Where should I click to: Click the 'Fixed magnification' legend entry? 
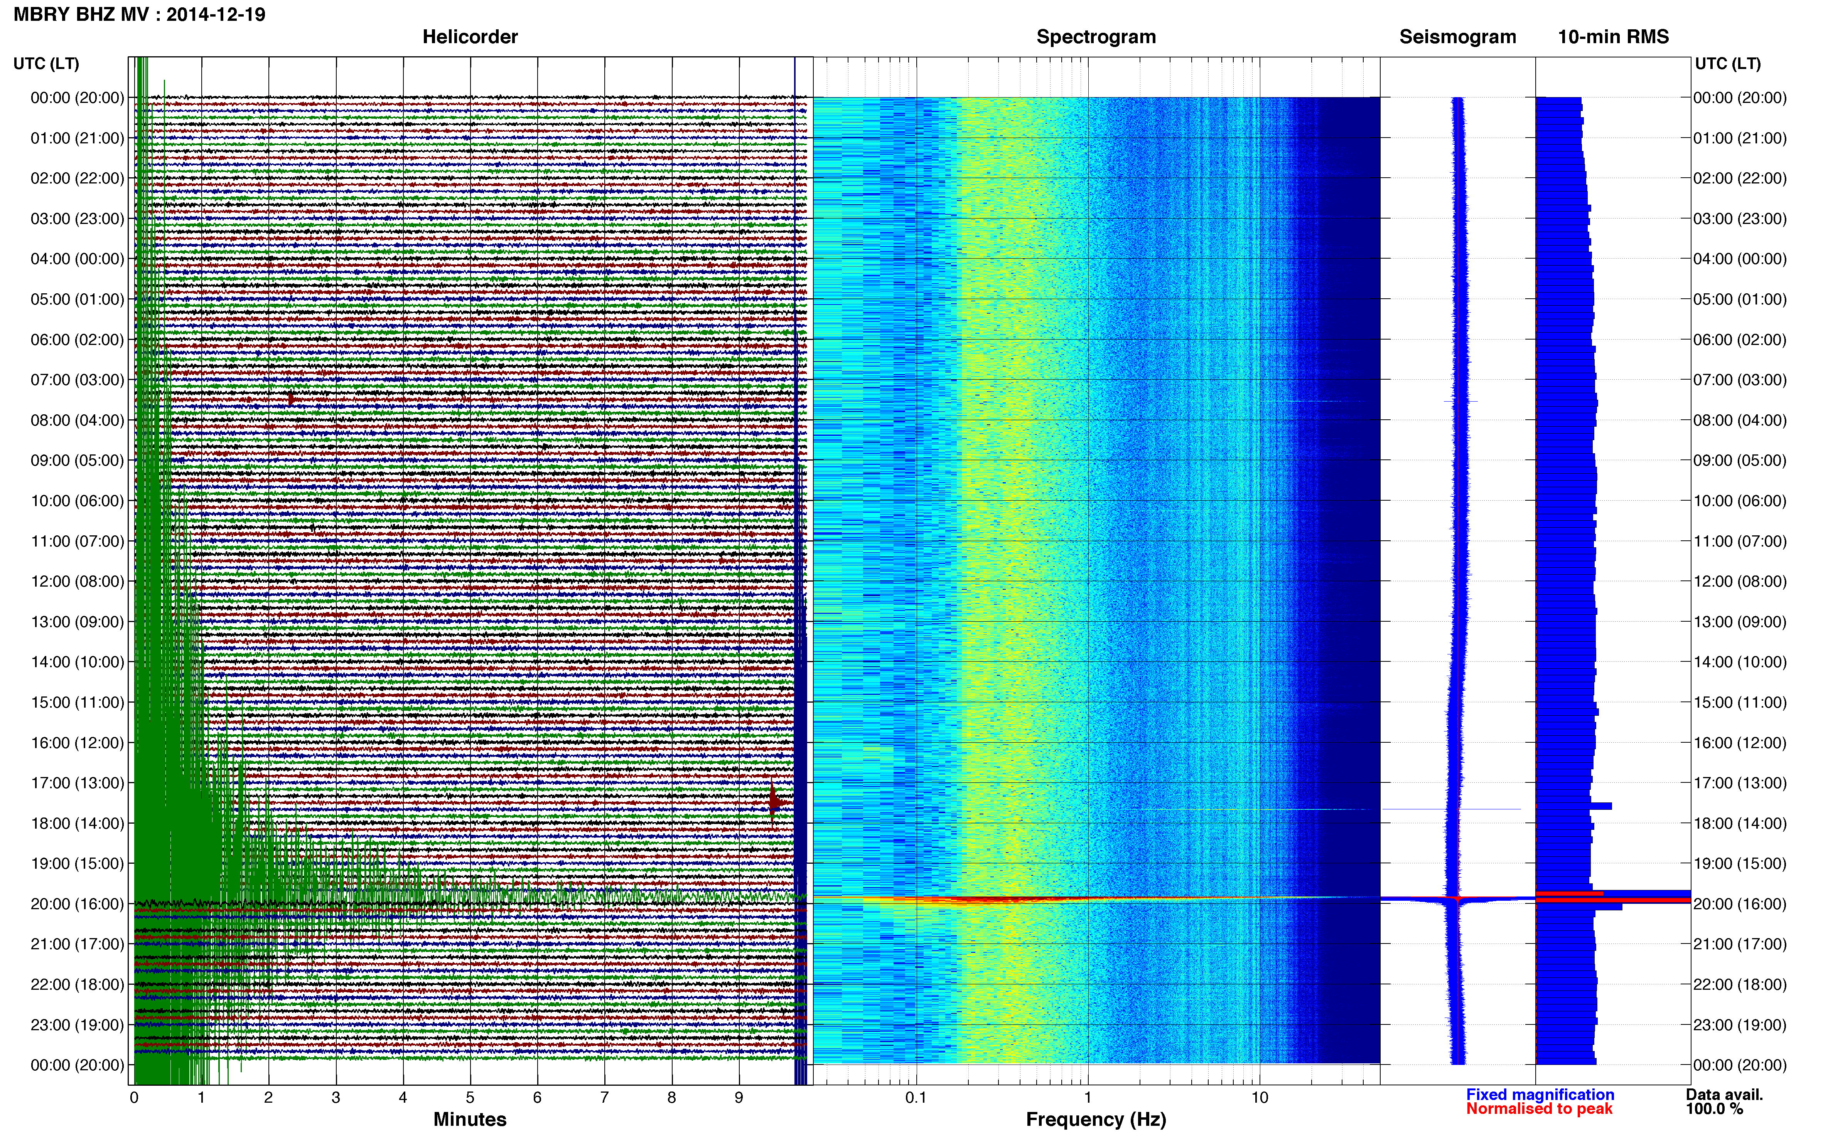click(x=1540, y=1095)
